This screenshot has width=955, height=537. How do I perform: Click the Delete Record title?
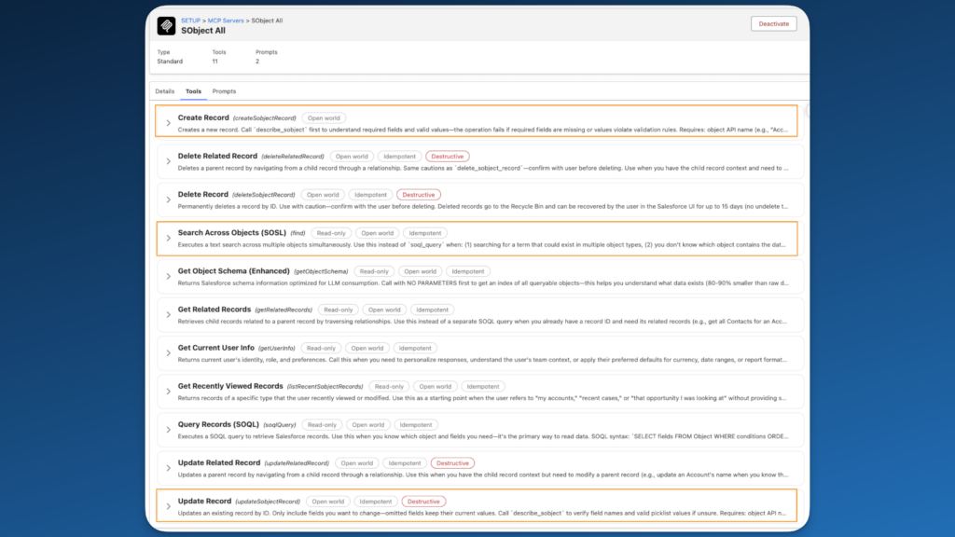click(202, 194)
